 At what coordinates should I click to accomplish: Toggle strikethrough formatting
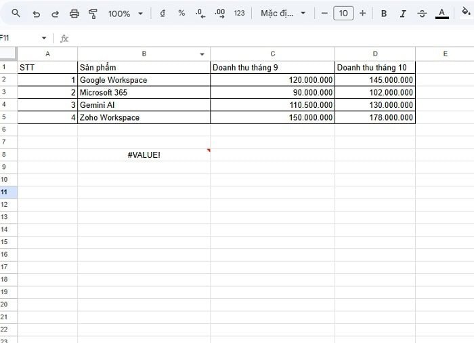(x=422, y=14)
